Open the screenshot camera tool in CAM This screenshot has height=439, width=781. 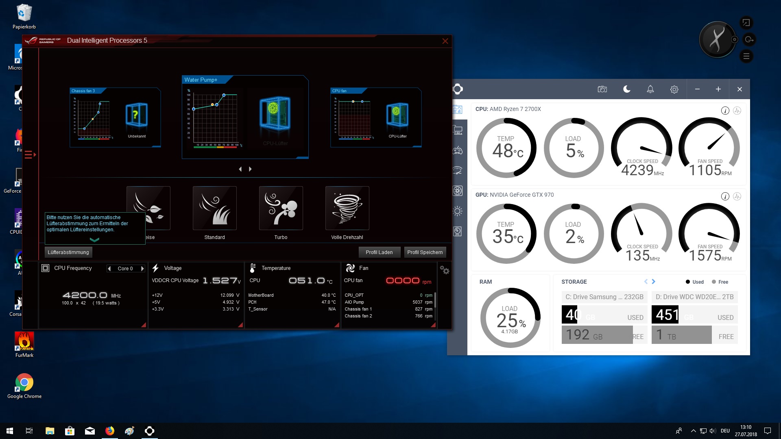click(x=602, y=89)
